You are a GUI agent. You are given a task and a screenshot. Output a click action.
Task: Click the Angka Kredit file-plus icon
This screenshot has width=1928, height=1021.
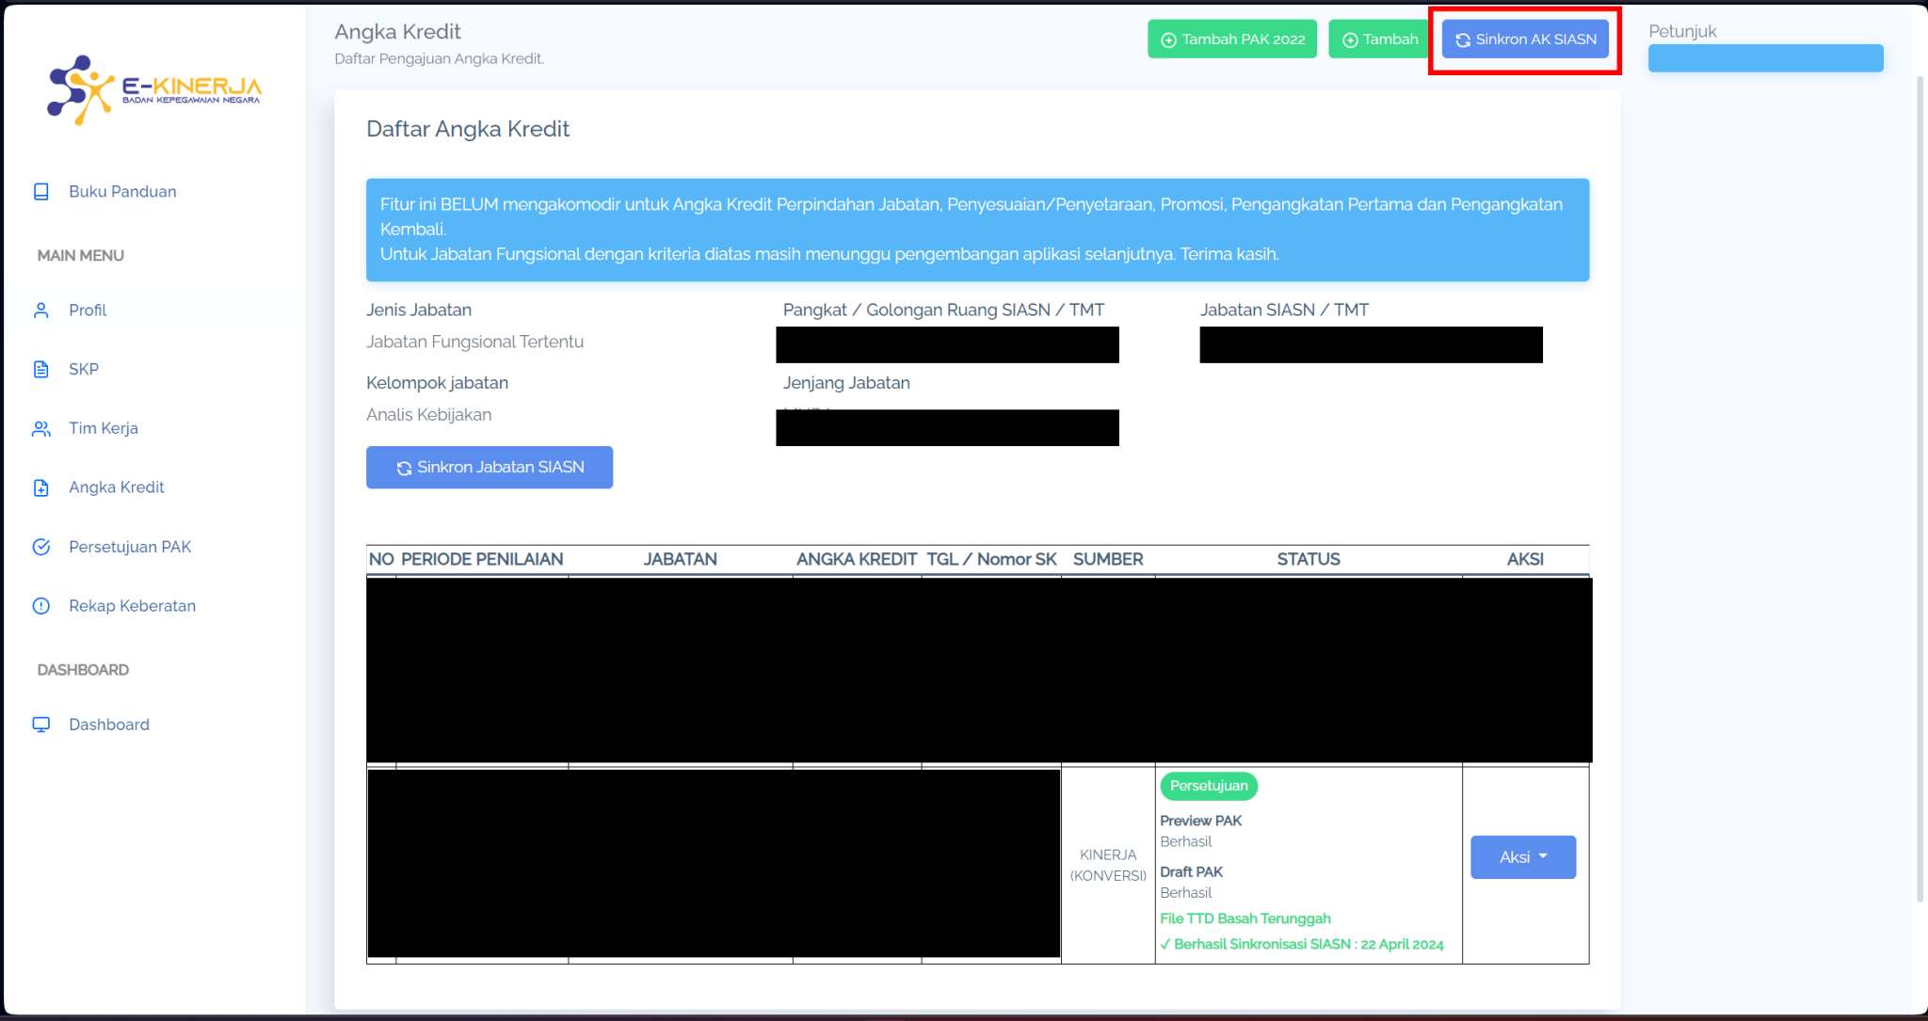[x=41, y=487]
